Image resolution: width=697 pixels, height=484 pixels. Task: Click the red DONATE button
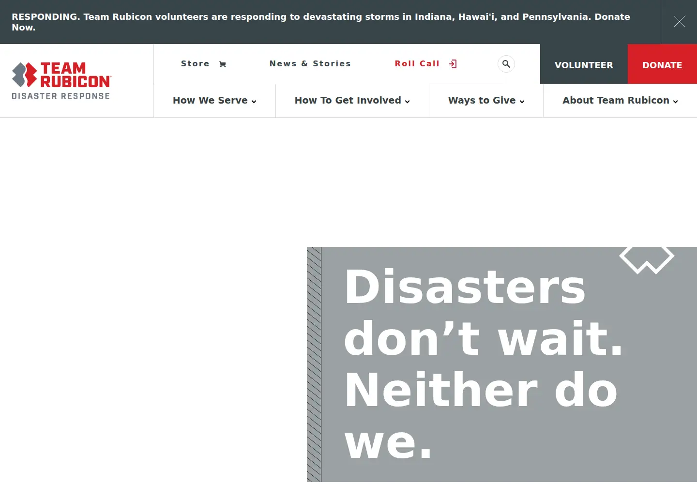[662, 64]
